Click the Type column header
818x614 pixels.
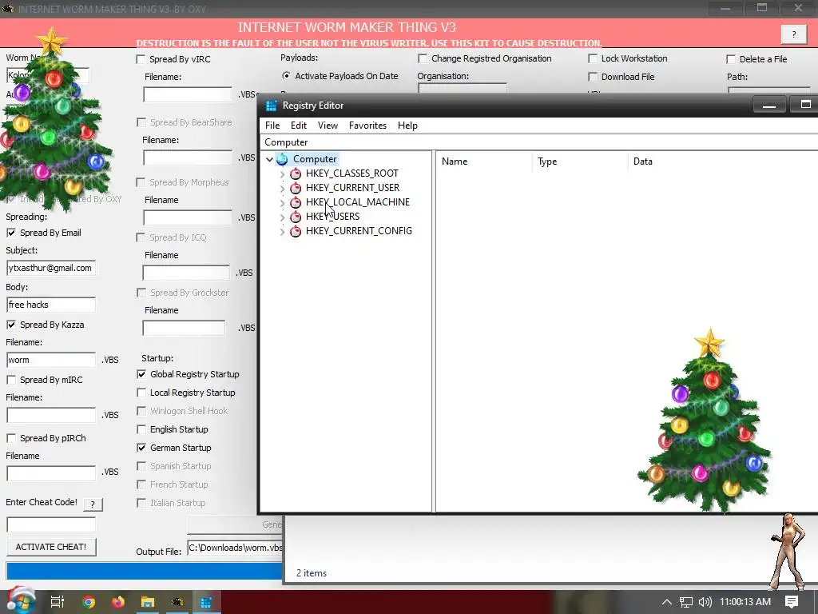point(580,161)
